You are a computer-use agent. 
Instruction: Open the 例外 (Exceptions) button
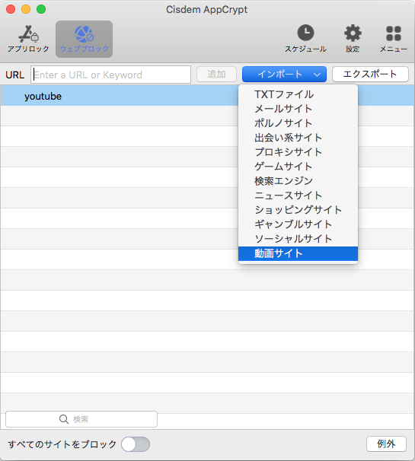click(x=386, y=444)
